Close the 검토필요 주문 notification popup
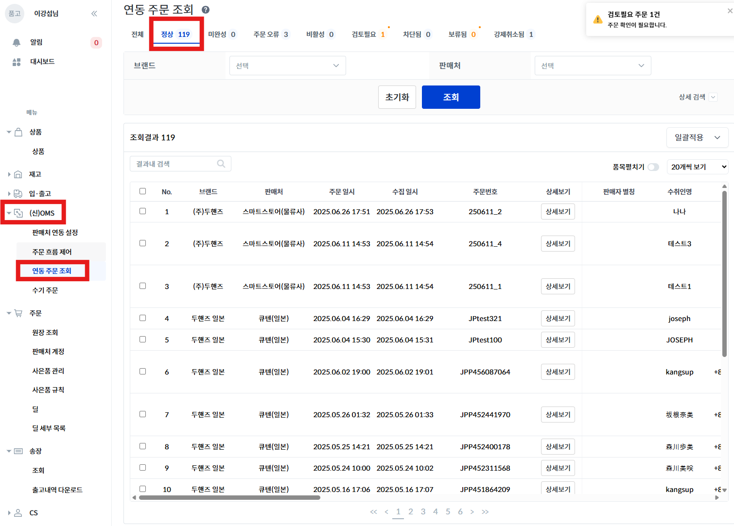Image resolution: width=734 pixels, height=526 pixels. pos(730,11)
